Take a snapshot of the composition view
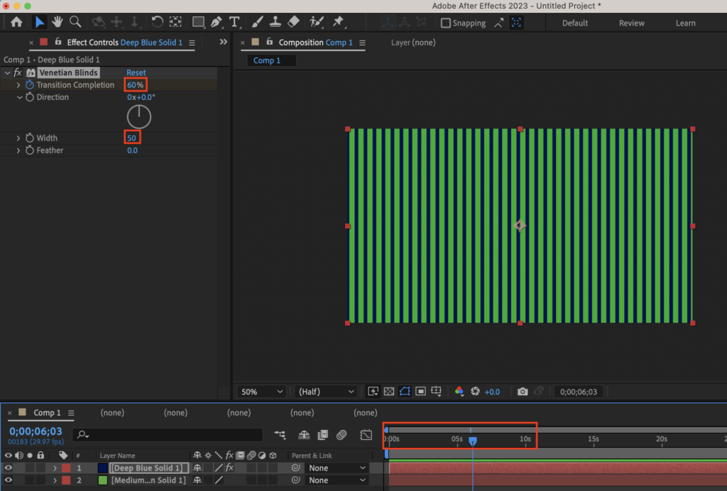Viewport: 727px width, 491px height. [x=523, y=391]
